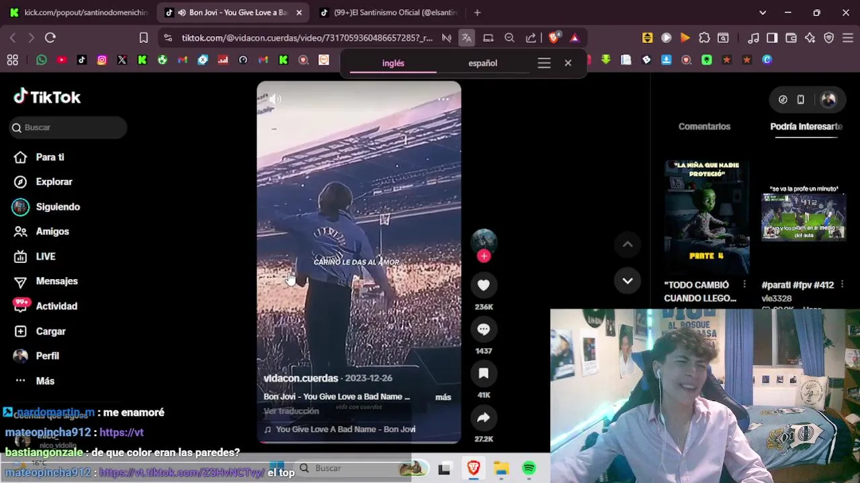The height and width of the screenshot is (483, 860).
Task: Open '#parati #fpv #412' video thumbnail
Action: tap(804, 217)
